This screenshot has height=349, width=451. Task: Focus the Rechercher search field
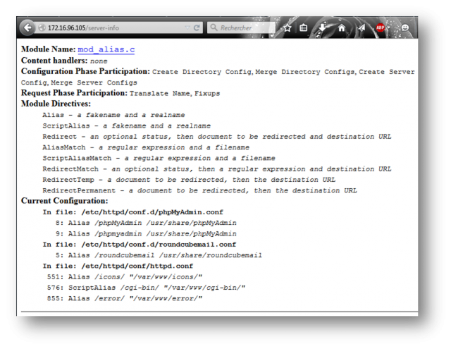(x=241, y=27)
